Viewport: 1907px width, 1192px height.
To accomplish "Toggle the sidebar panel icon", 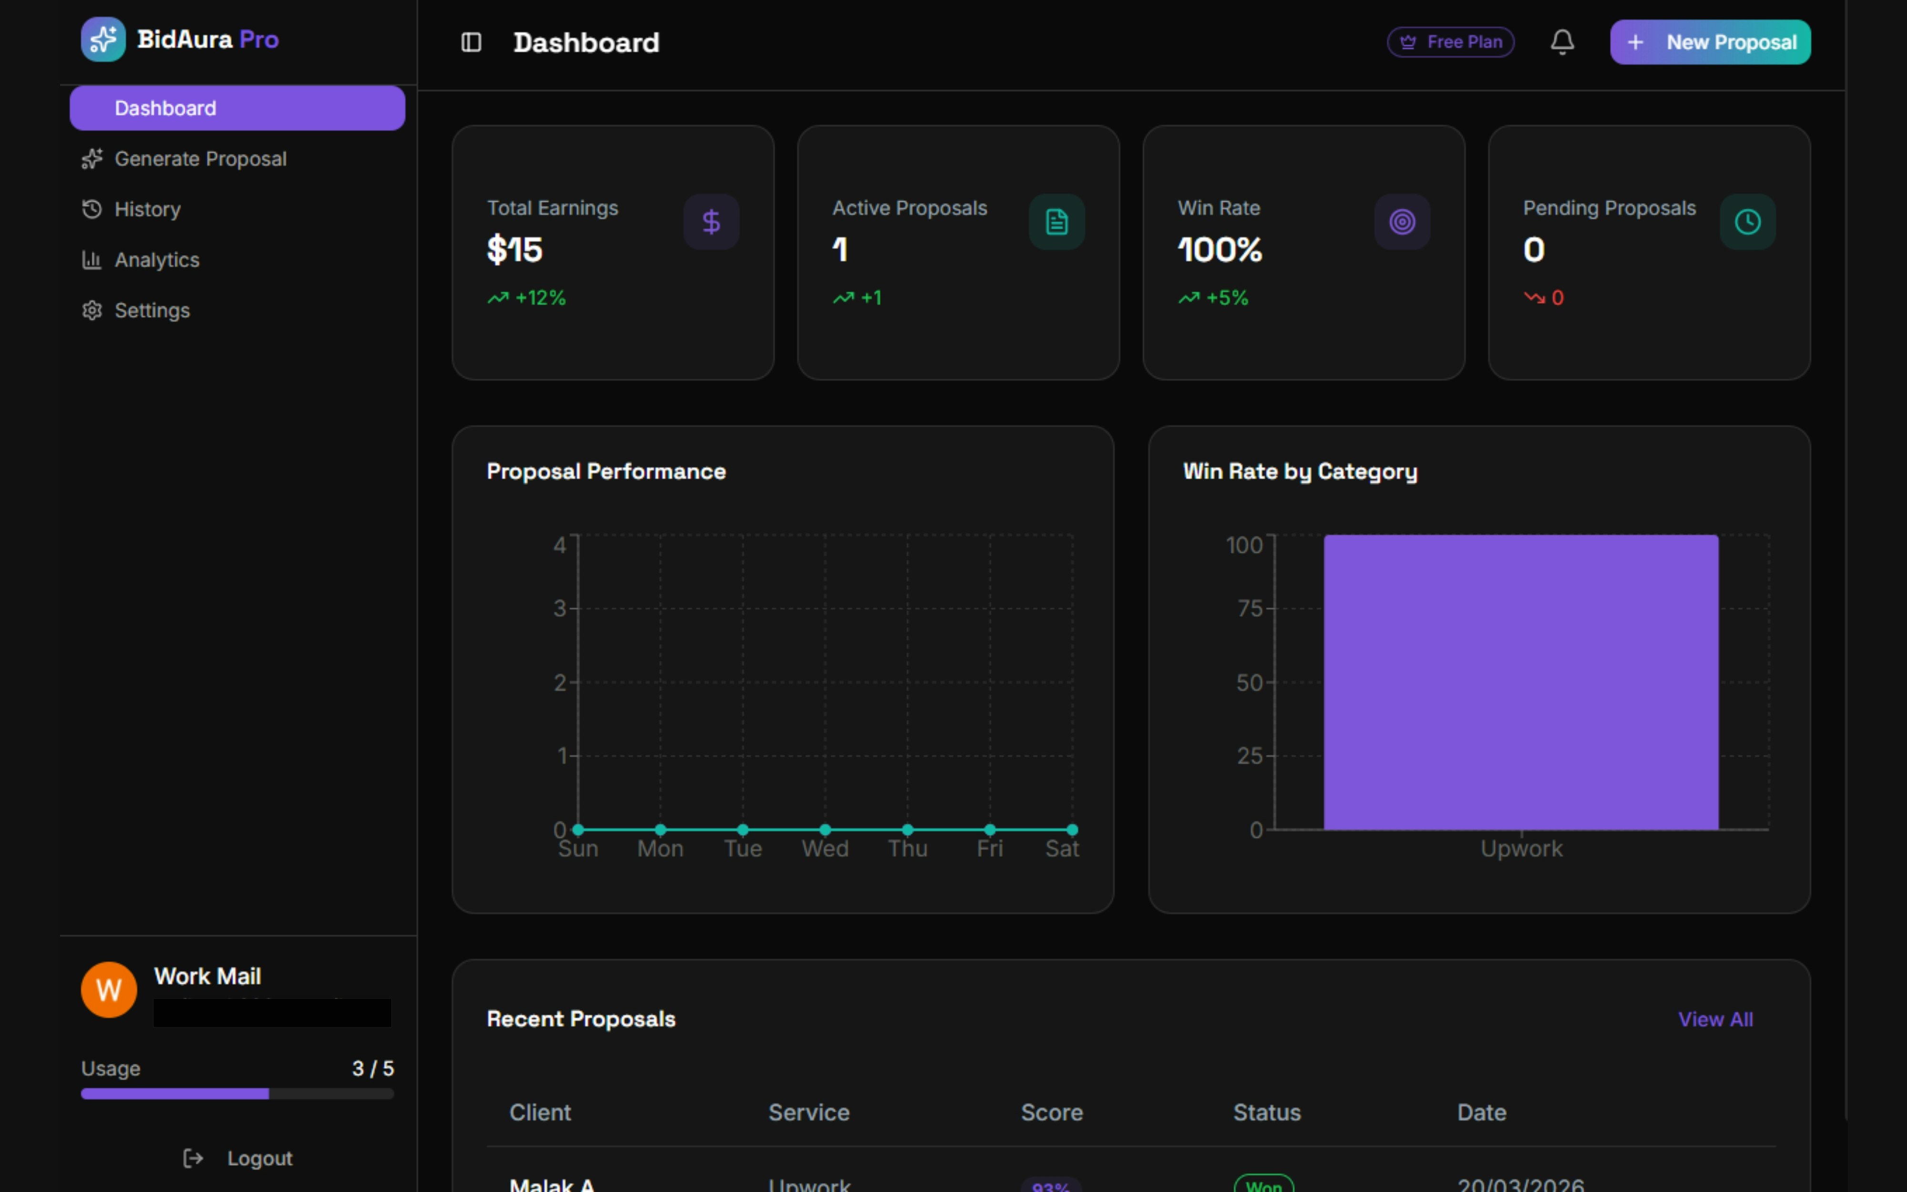I will point(471,42).
